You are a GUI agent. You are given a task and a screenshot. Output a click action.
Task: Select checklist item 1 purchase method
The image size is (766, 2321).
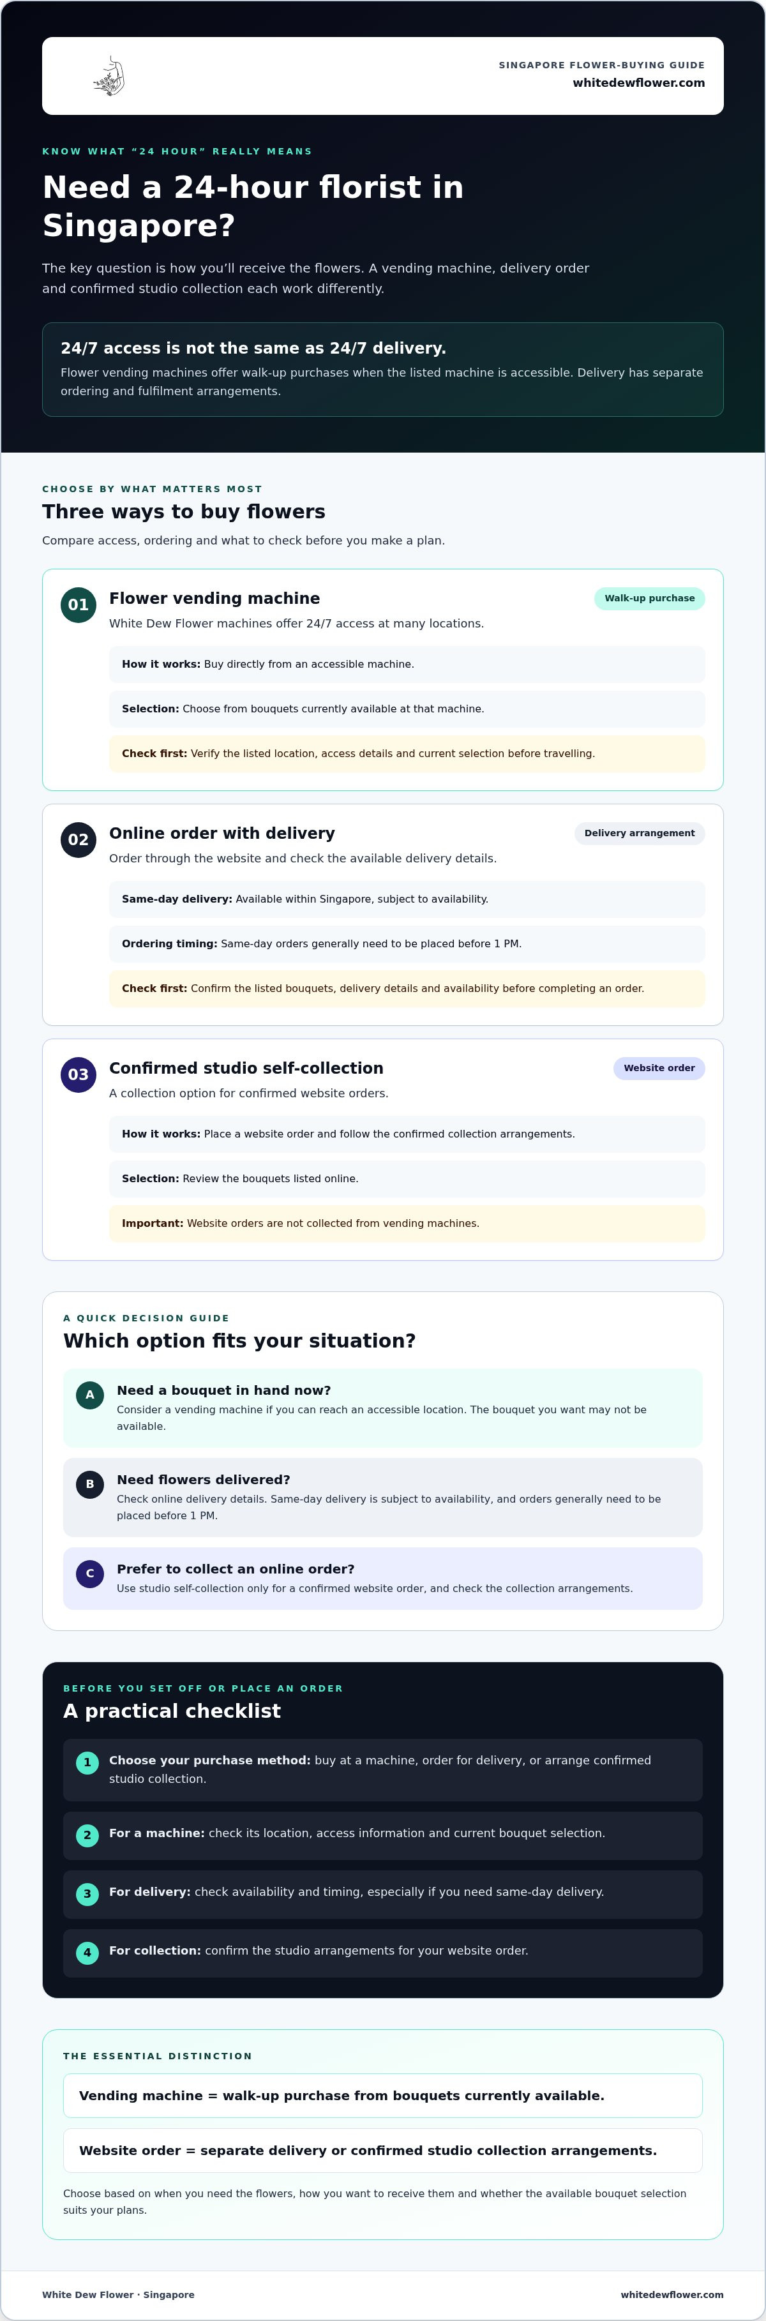[383, 1769]
